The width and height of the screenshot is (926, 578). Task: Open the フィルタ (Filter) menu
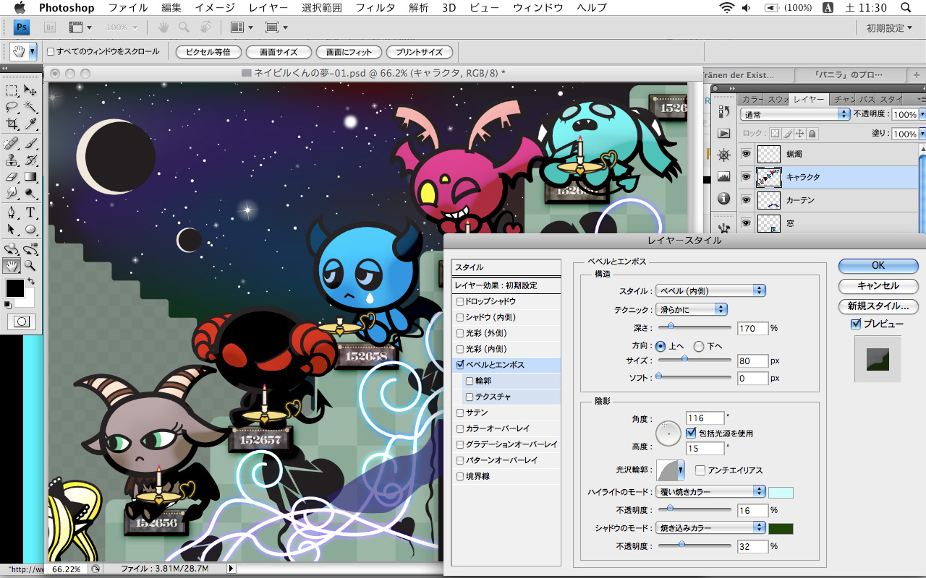click(x=375, y=8)
